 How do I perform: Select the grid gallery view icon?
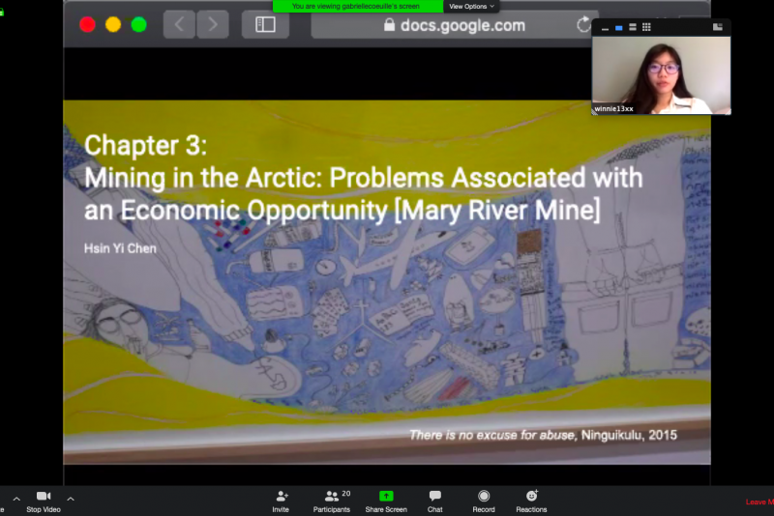646,27
